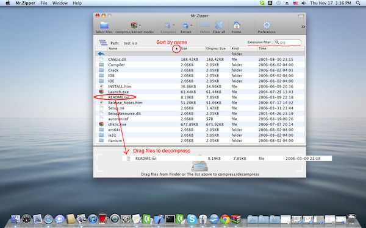Sort by the Kind column header
Viewport: 366px width, 228px height.
click(x=243, y=49)
